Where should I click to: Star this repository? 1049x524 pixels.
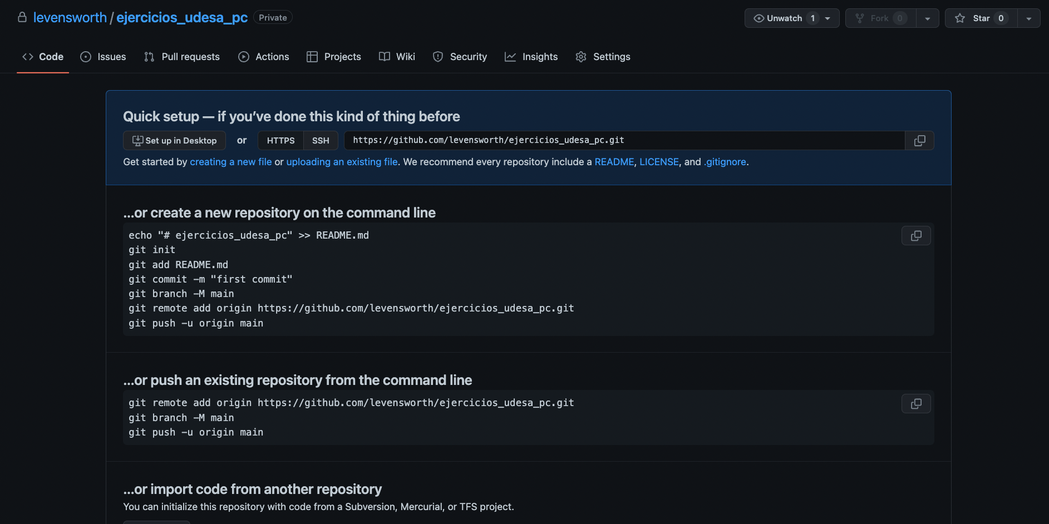click(981, 18)
